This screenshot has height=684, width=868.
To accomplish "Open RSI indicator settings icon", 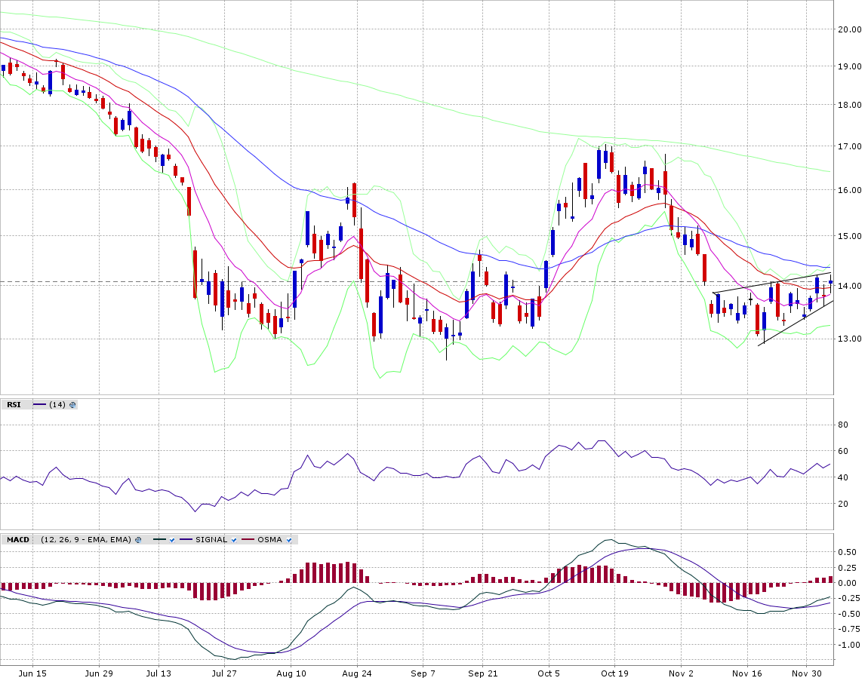I will (72, 405).
